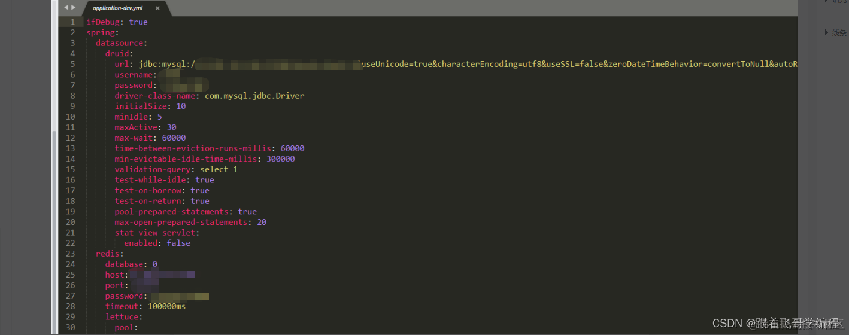The image size is (849, 335).
Task: Click the 'maxActive' key
Action: (137, 127)
